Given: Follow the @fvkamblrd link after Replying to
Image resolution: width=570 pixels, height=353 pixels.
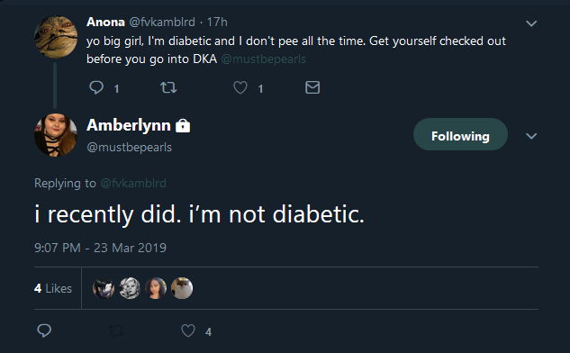Looking at the screenshot, I should click(x=133, y=183).
